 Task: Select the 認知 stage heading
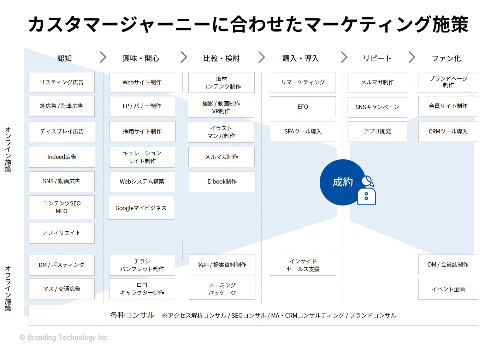tap(65, 58)
